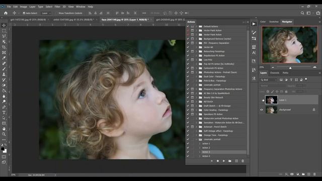Add a layer mask icon
The height and width of the screenshot is (181, 322).
coord(292,174)
